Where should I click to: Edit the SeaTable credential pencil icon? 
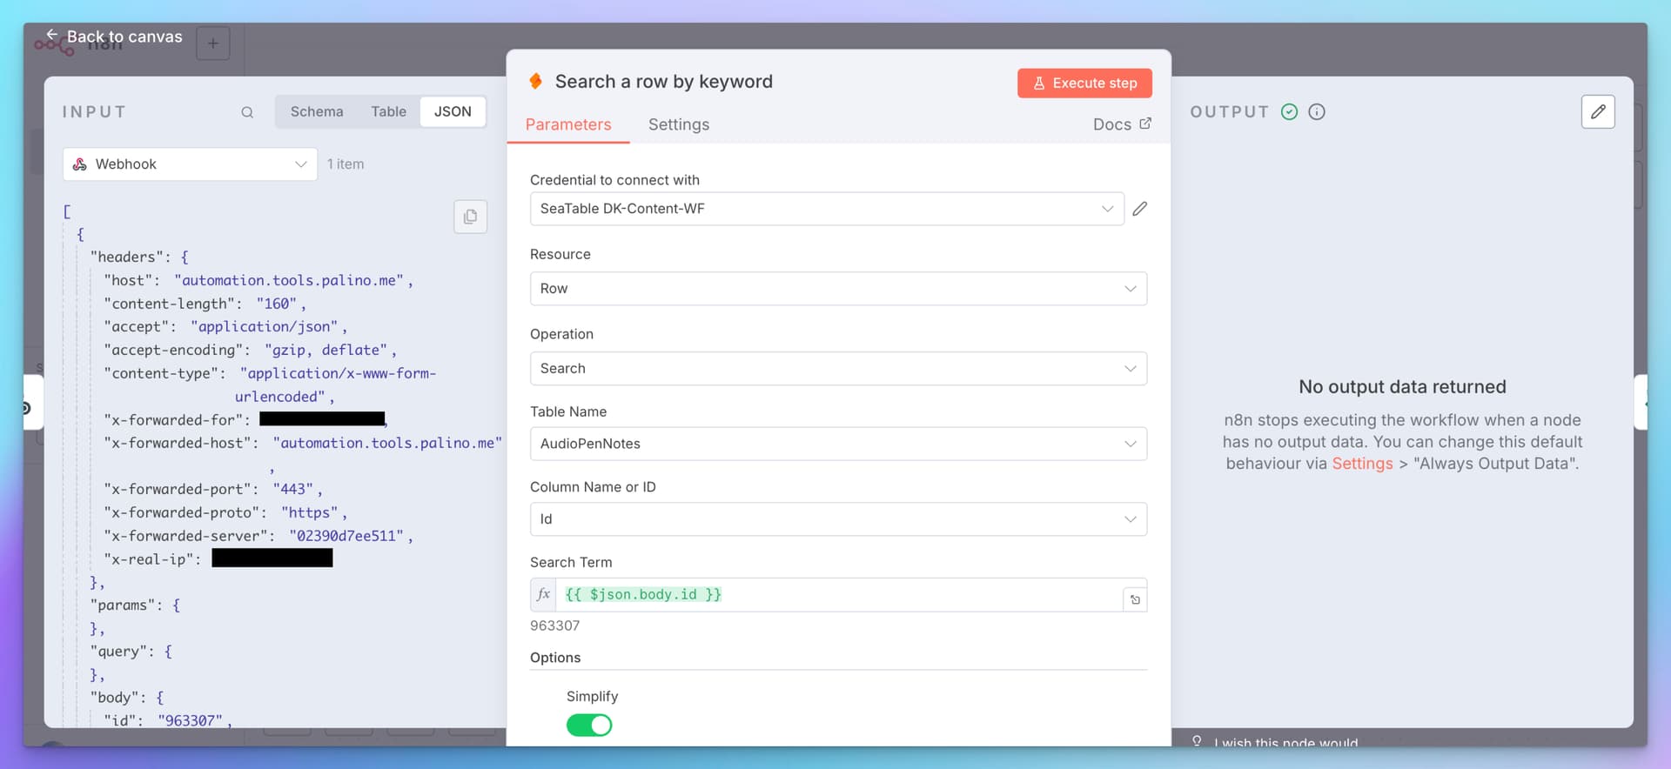click(x=1139, y=209)
